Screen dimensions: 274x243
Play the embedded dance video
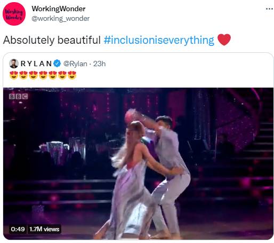click(138, 163)
